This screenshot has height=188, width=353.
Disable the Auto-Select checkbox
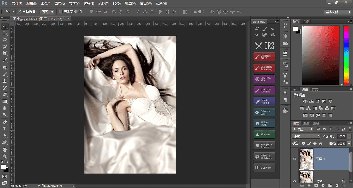point(19,12)
